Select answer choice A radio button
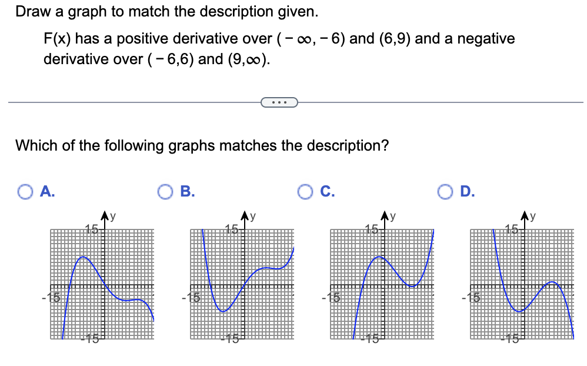587x366 pixels. [x=24, y=191]
